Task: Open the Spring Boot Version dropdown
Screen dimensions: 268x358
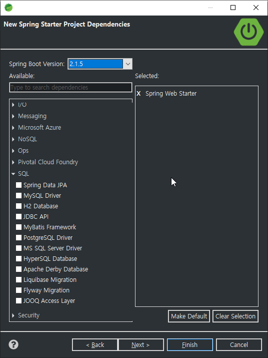Action: 127,64
